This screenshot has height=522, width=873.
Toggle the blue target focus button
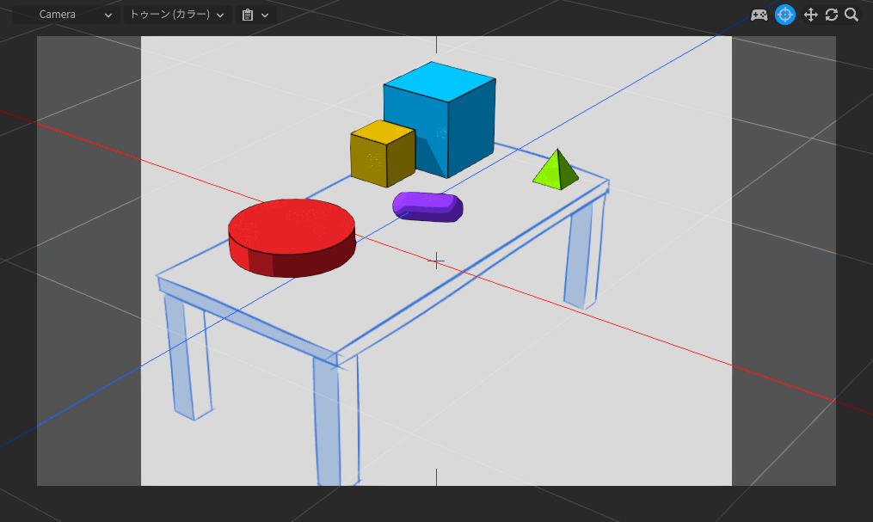pos(784,15)
